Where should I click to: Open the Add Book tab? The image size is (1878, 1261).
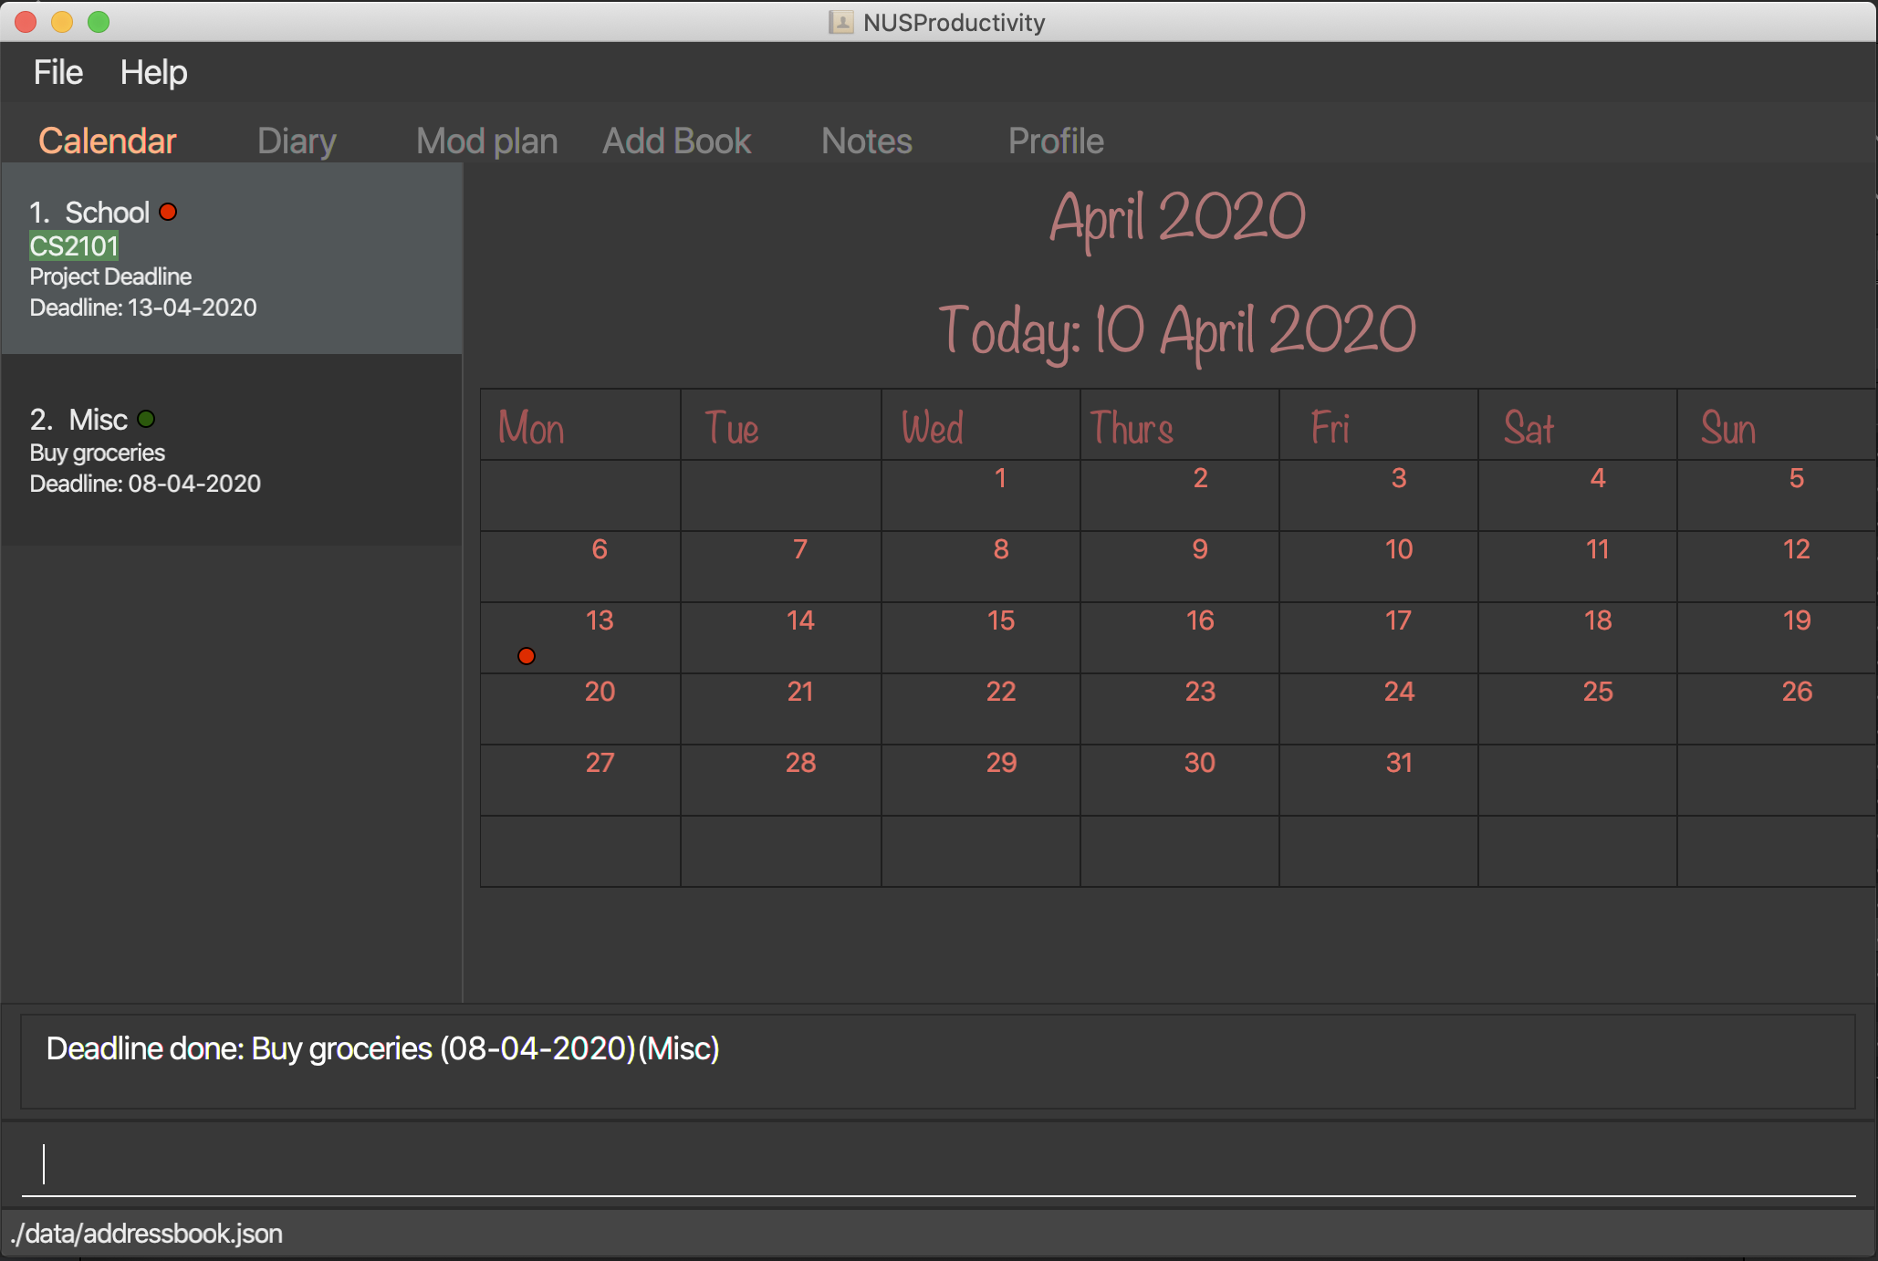point(676,141)
